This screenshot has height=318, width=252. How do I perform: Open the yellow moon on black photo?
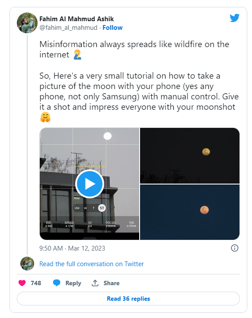(190, 156)
